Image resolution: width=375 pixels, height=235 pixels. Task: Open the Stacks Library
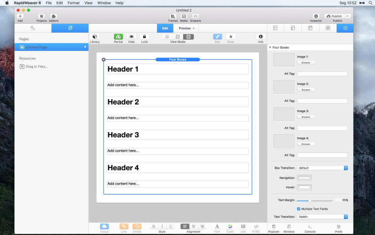95,37
